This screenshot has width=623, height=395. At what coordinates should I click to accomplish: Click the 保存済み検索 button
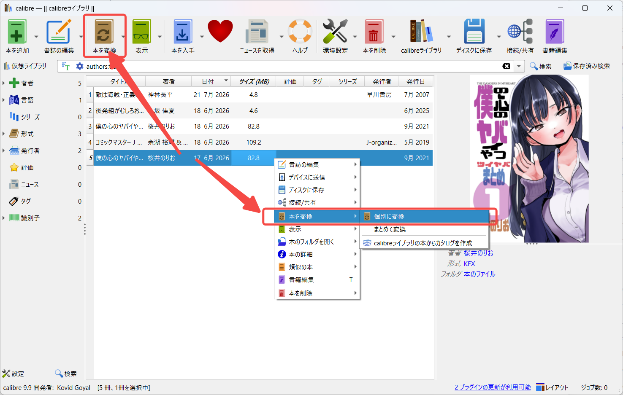pos(587,66)
